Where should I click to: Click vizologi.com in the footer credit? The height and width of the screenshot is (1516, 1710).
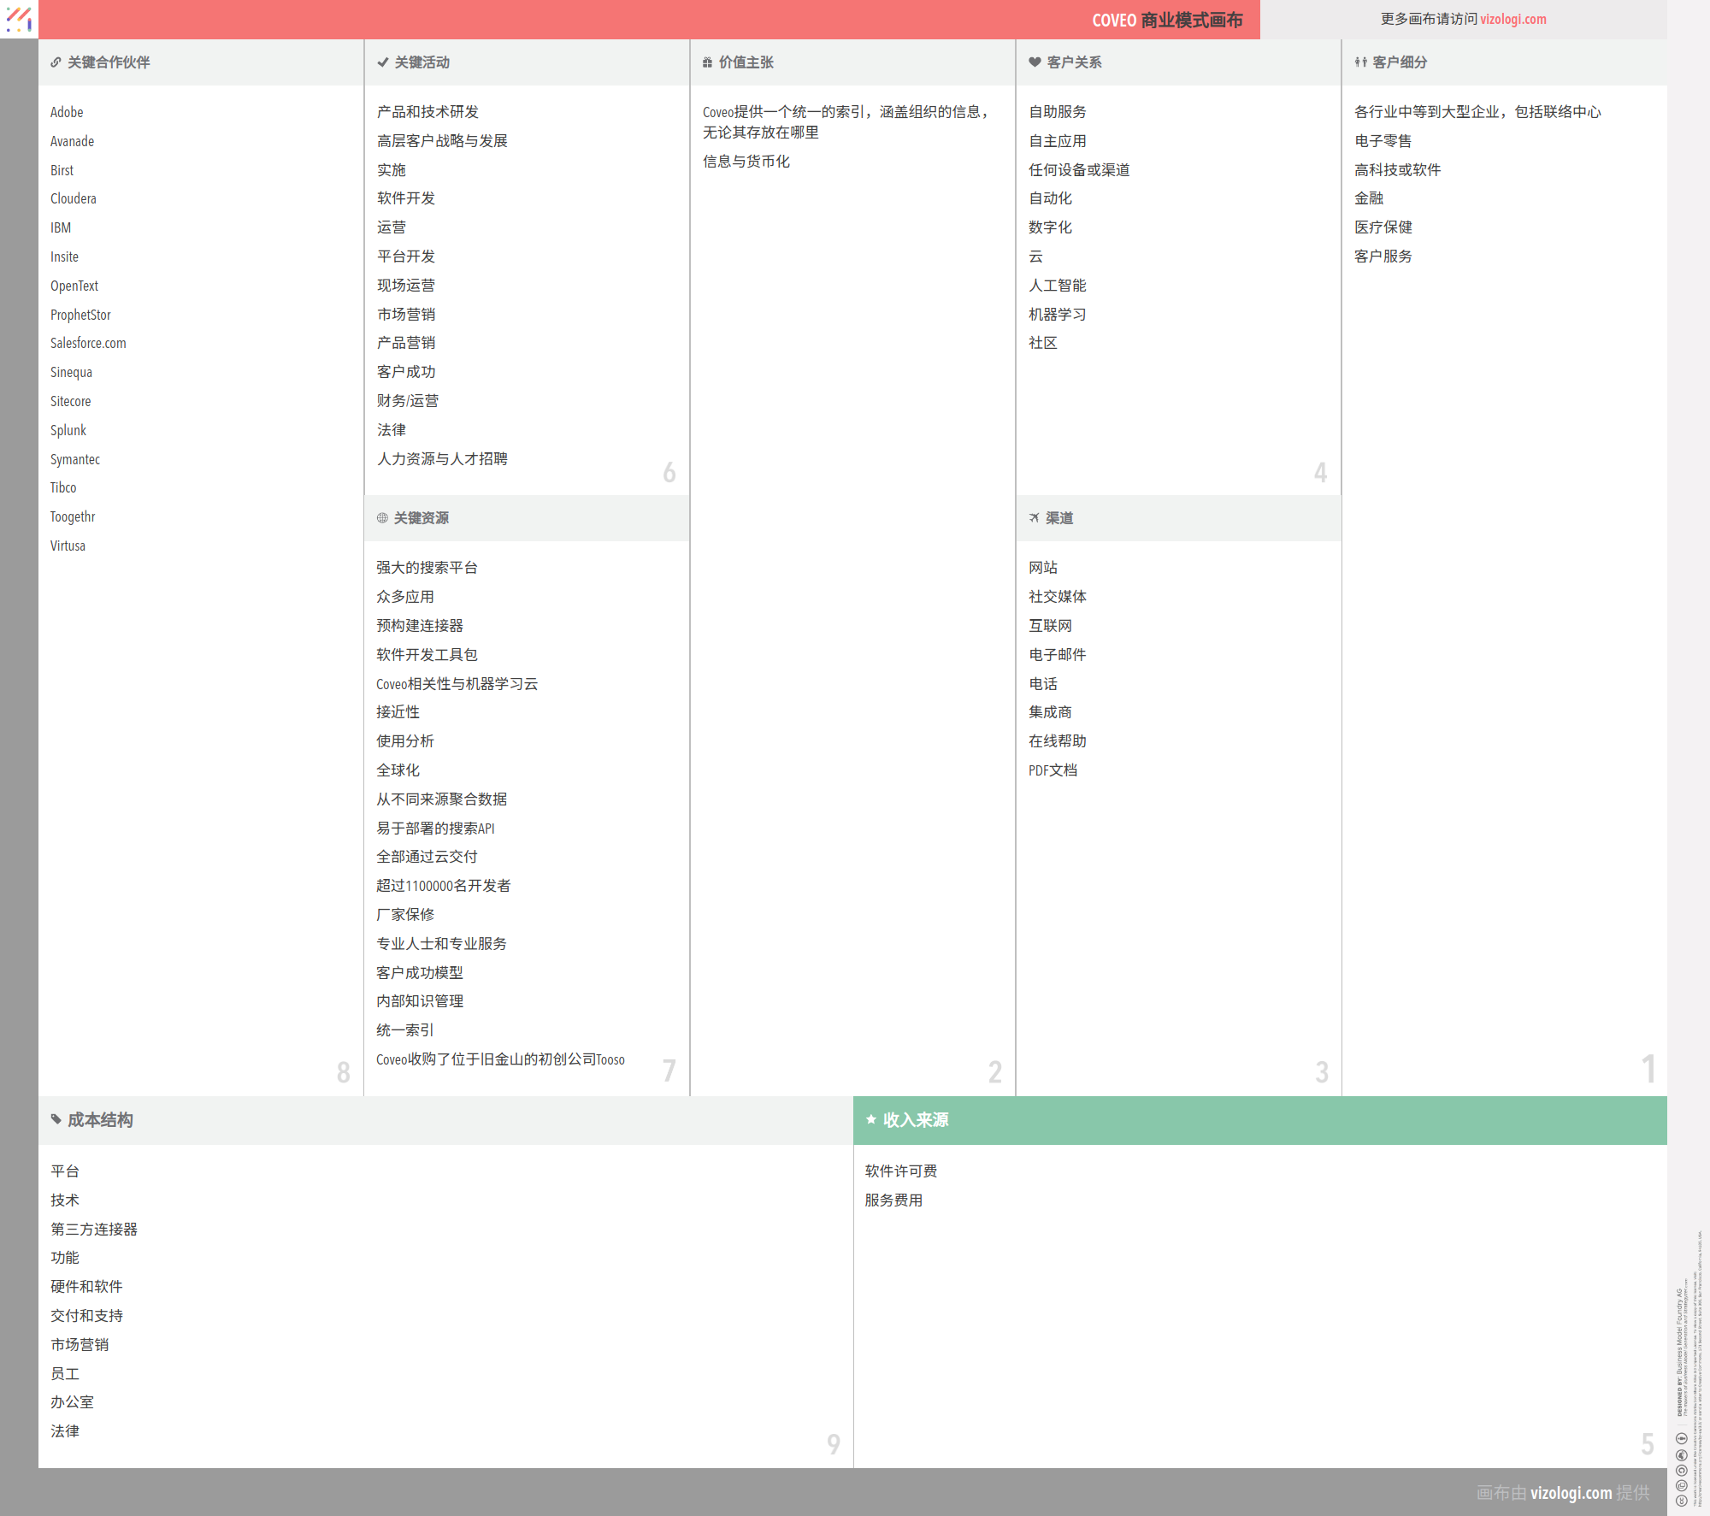pyautogui.click(x=1571, y=1493)
